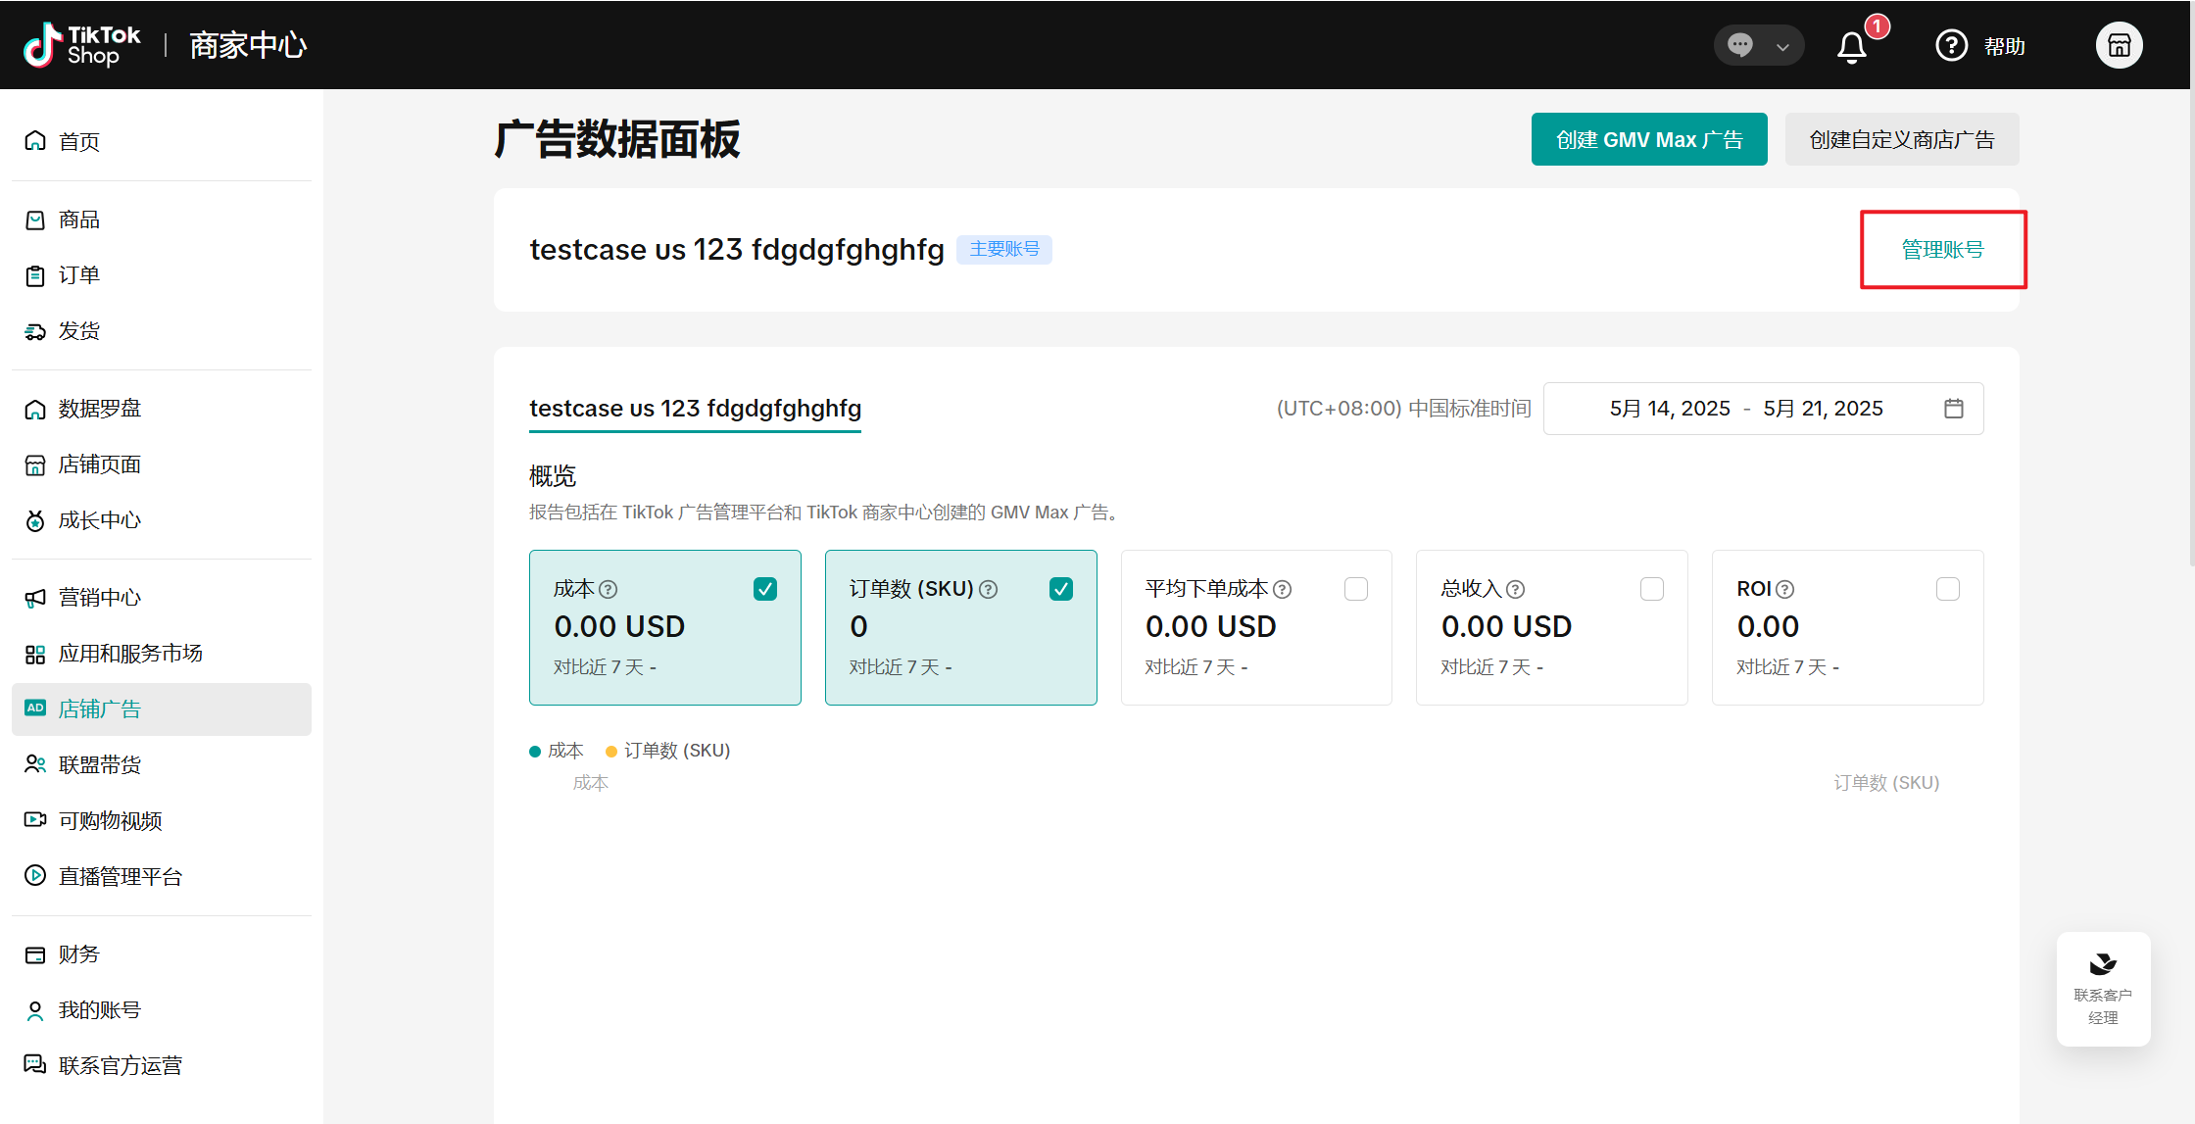Click the TikTok Shop logo
The image size is (2195, 1124).
pyautogui.click(x=82, y=45)
